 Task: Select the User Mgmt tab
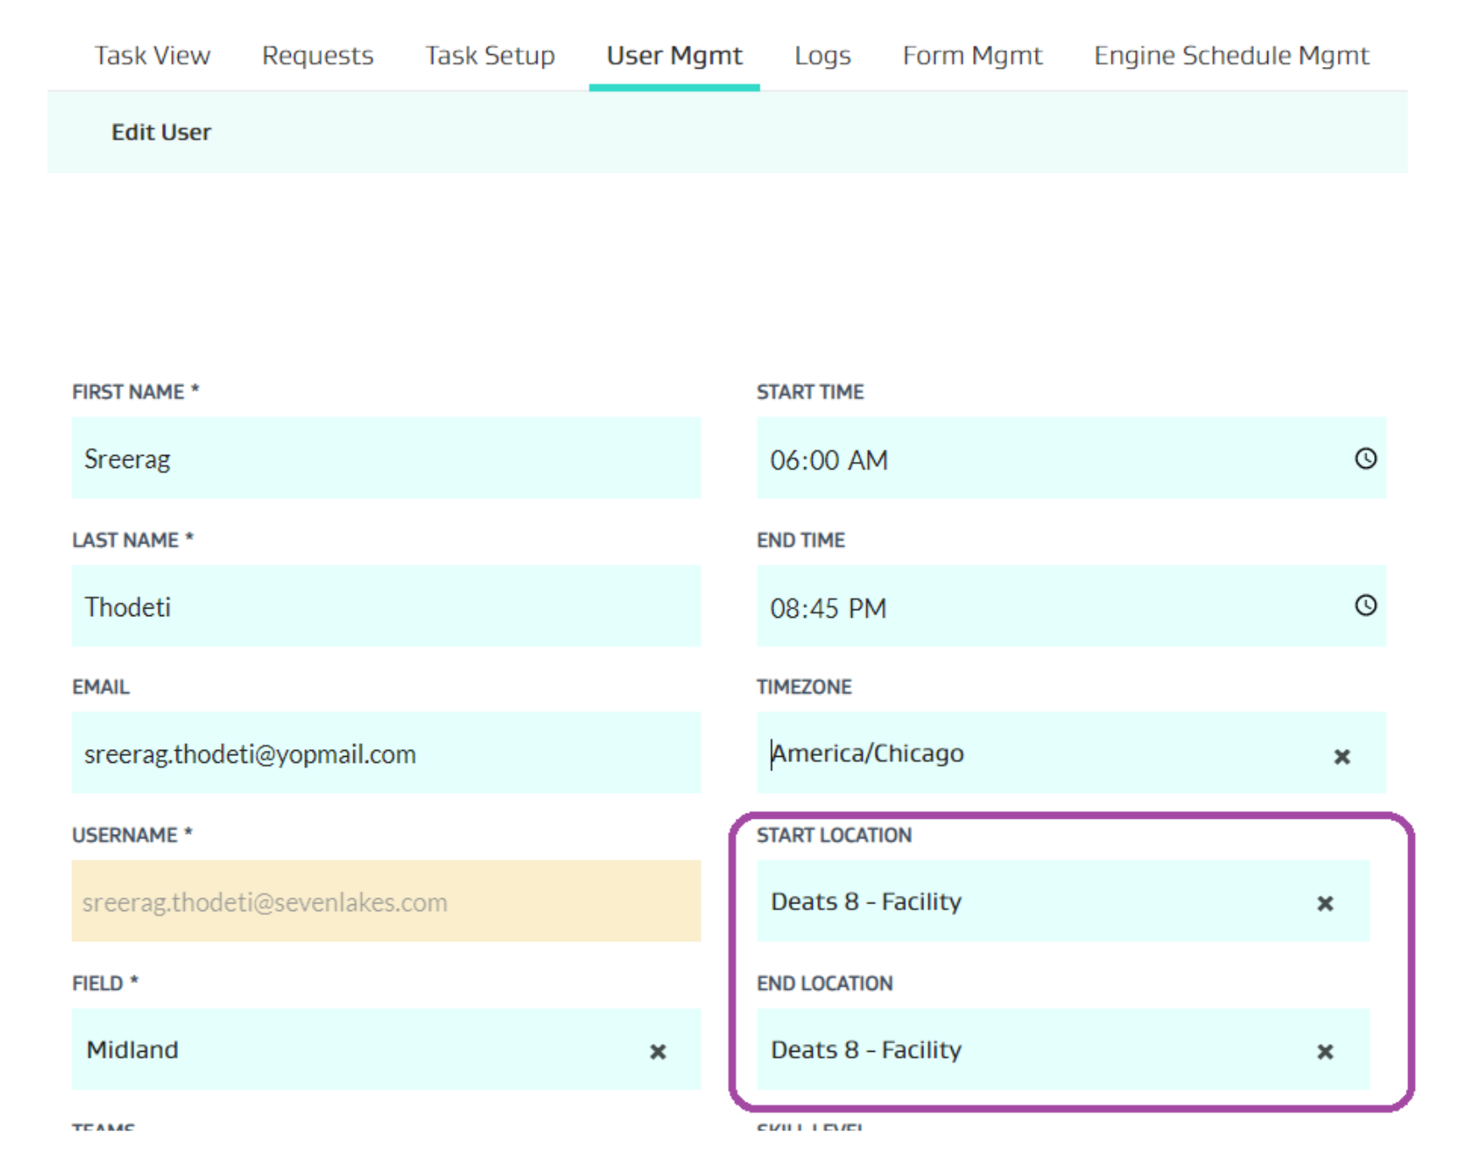tap(674, 56)
